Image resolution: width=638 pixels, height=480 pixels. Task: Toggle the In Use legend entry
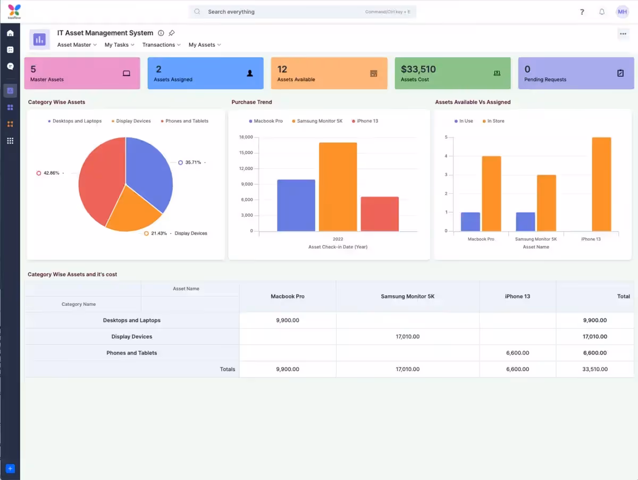click(x=465, y=121)
